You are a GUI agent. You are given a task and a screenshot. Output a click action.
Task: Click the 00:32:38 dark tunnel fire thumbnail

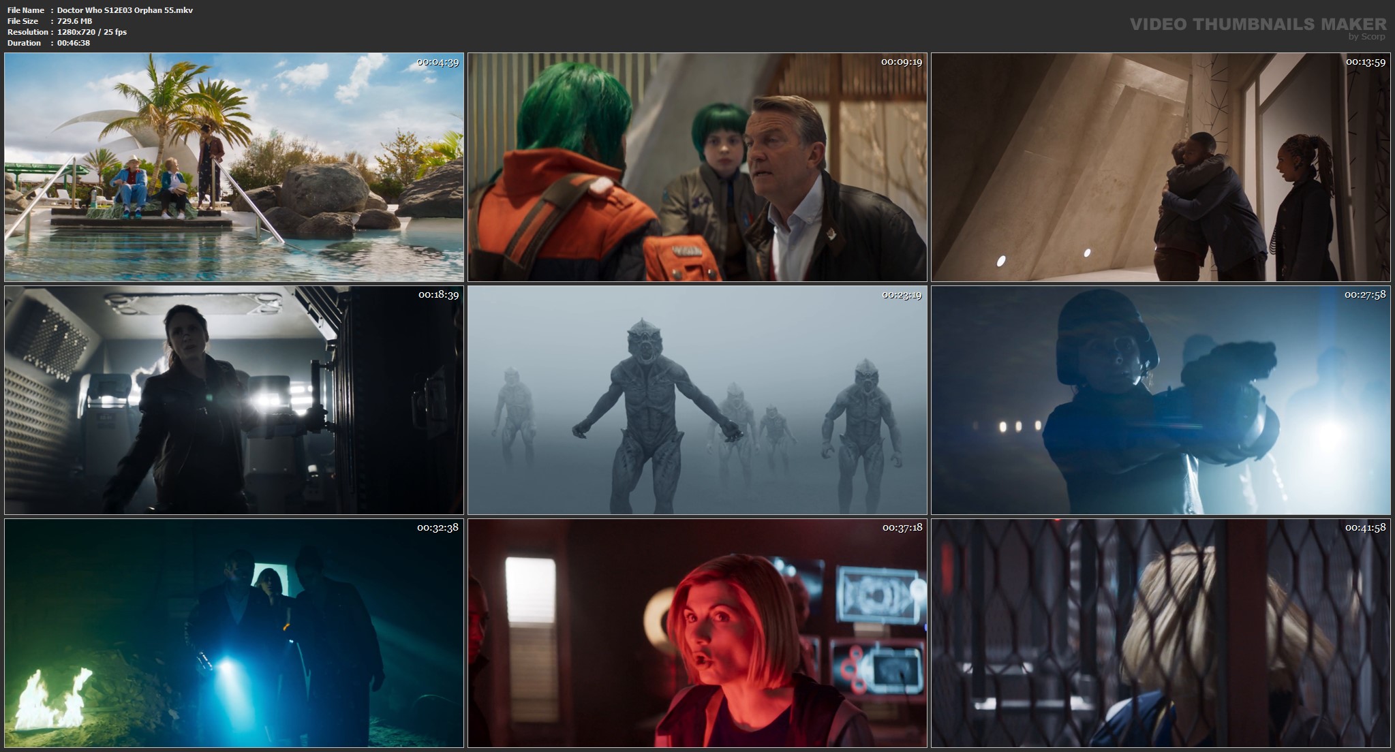[234, 633]
